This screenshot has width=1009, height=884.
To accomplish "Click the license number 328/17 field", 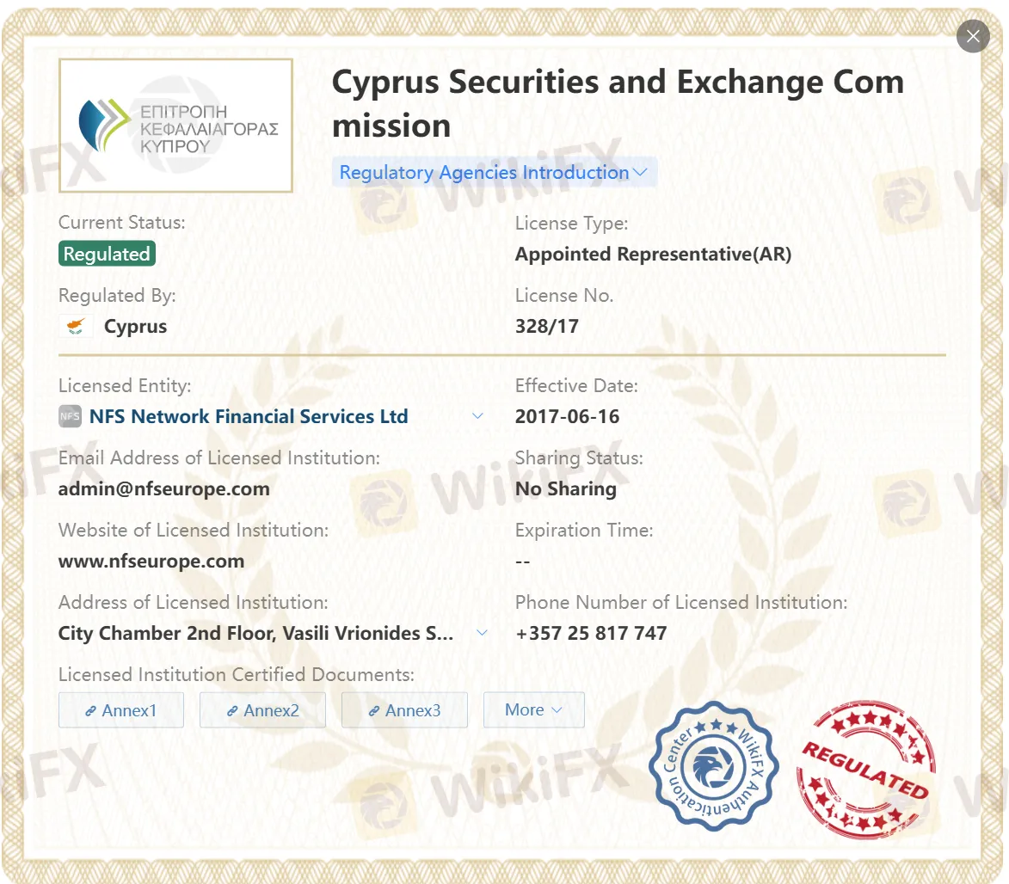I will [547, 326].
